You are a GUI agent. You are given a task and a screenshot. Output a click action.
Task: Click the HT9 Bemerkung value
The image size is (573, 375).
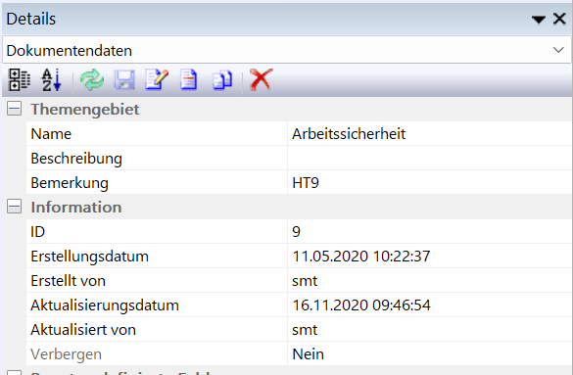(306, 183)
